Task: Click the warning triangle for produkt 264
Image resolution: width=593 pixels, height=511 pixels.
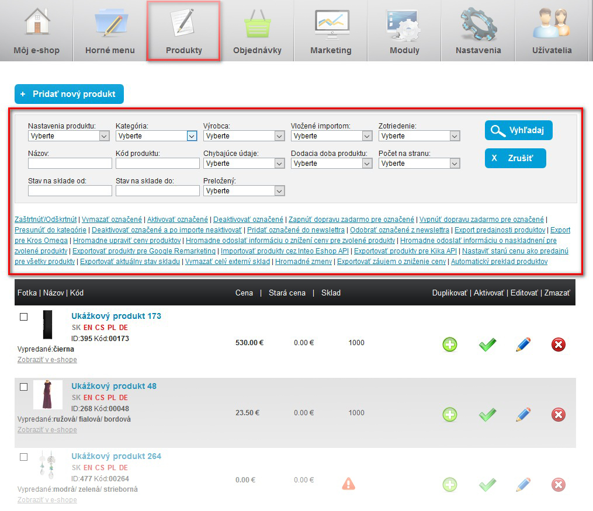Action: pyautogui.click(x=348, y=484)
